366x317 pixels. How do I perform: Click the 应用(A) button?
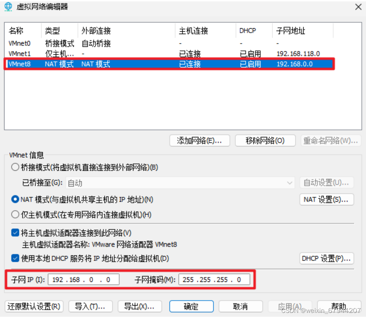(x=290, y=306)
